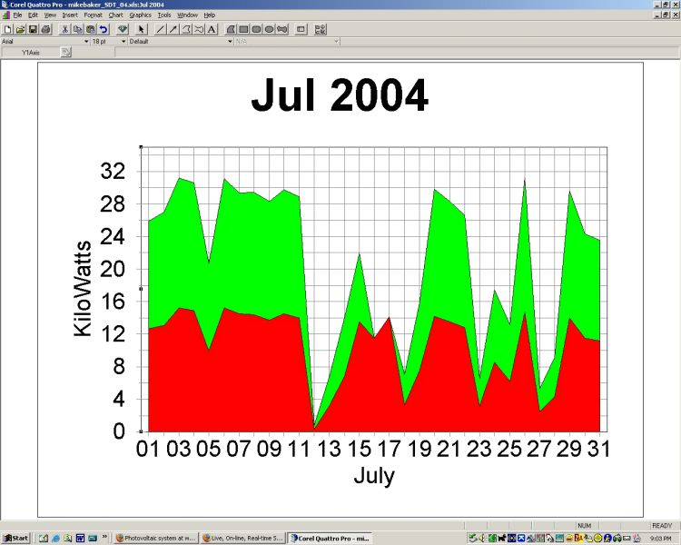Open the Chart menu

pyautogui.click(x=115, y=15)
